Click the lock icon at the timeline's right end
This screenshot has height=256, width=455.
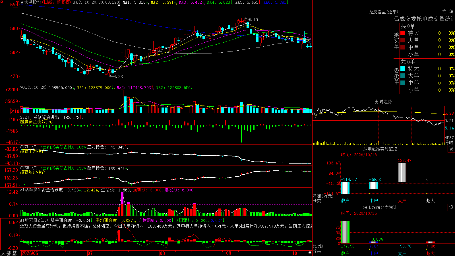coord(310,253)
